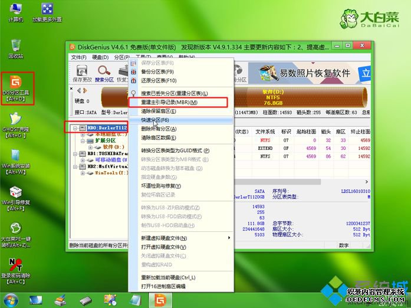Click the 保存更改 toolbar icon
The width and height of the screenshot is (411, 308).
tap(82, 73)
